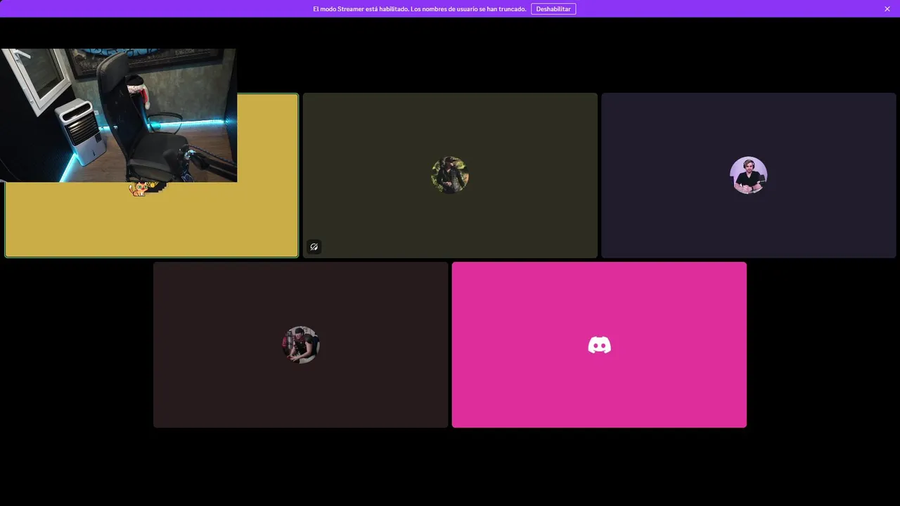Select the avatar in the dark brown tile

click(x=301, y=344)
